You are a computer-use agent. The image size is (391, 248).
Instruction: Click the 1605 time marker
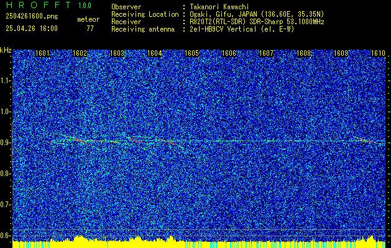pos(191,53)
